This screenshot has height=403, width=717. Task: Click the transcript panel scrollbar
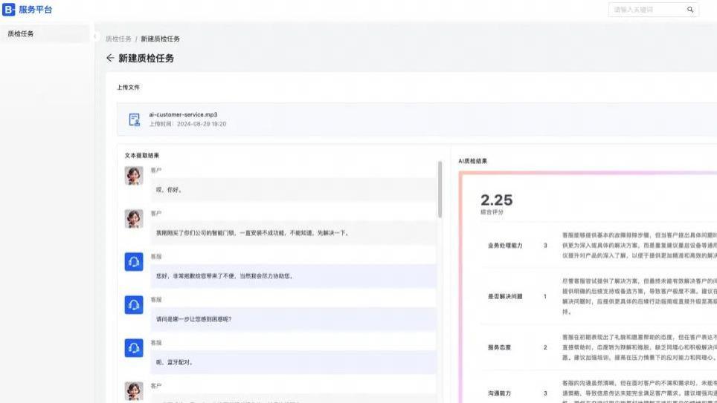click(440, 189)
